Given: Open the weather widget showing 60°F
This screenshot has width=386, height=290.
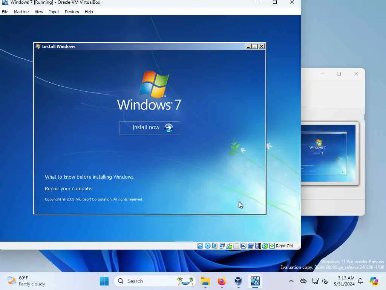Looking at the screenshot, I should click(x=26, y=281).
